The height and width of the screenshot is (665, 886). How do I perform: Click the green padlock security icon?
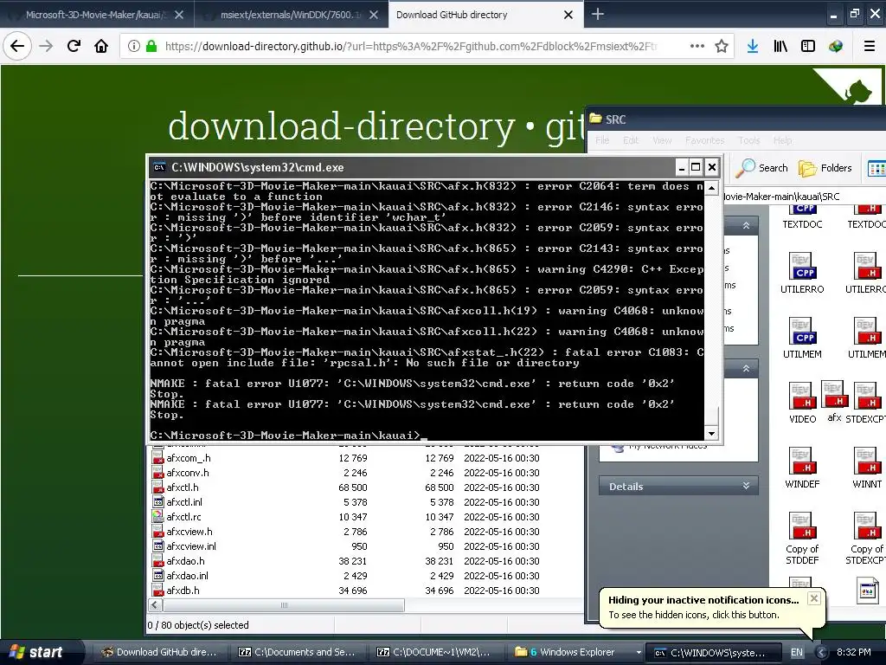pyautogui.click(x=151, y=46)
